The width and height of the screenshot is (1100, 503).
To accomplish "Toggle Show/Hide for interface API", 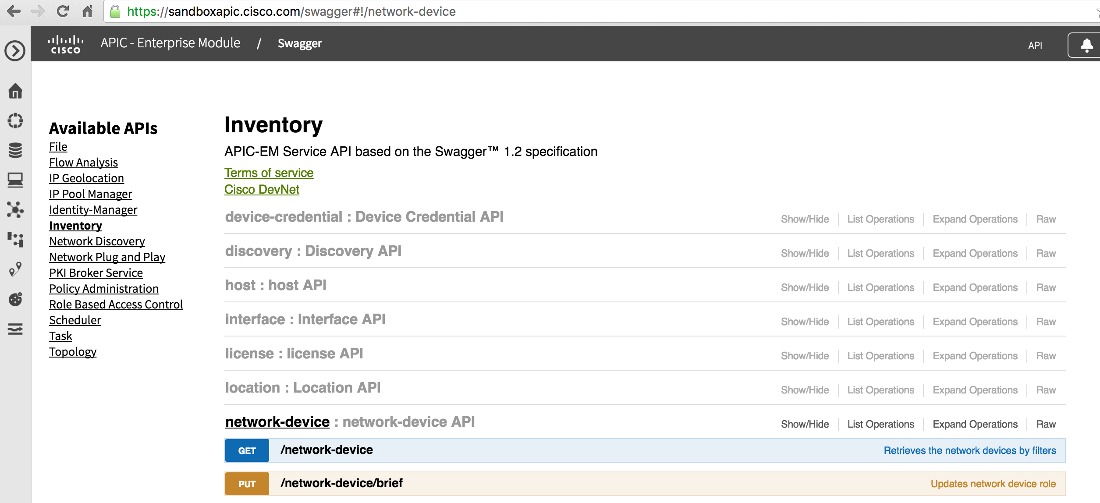I will pos(805,322).
